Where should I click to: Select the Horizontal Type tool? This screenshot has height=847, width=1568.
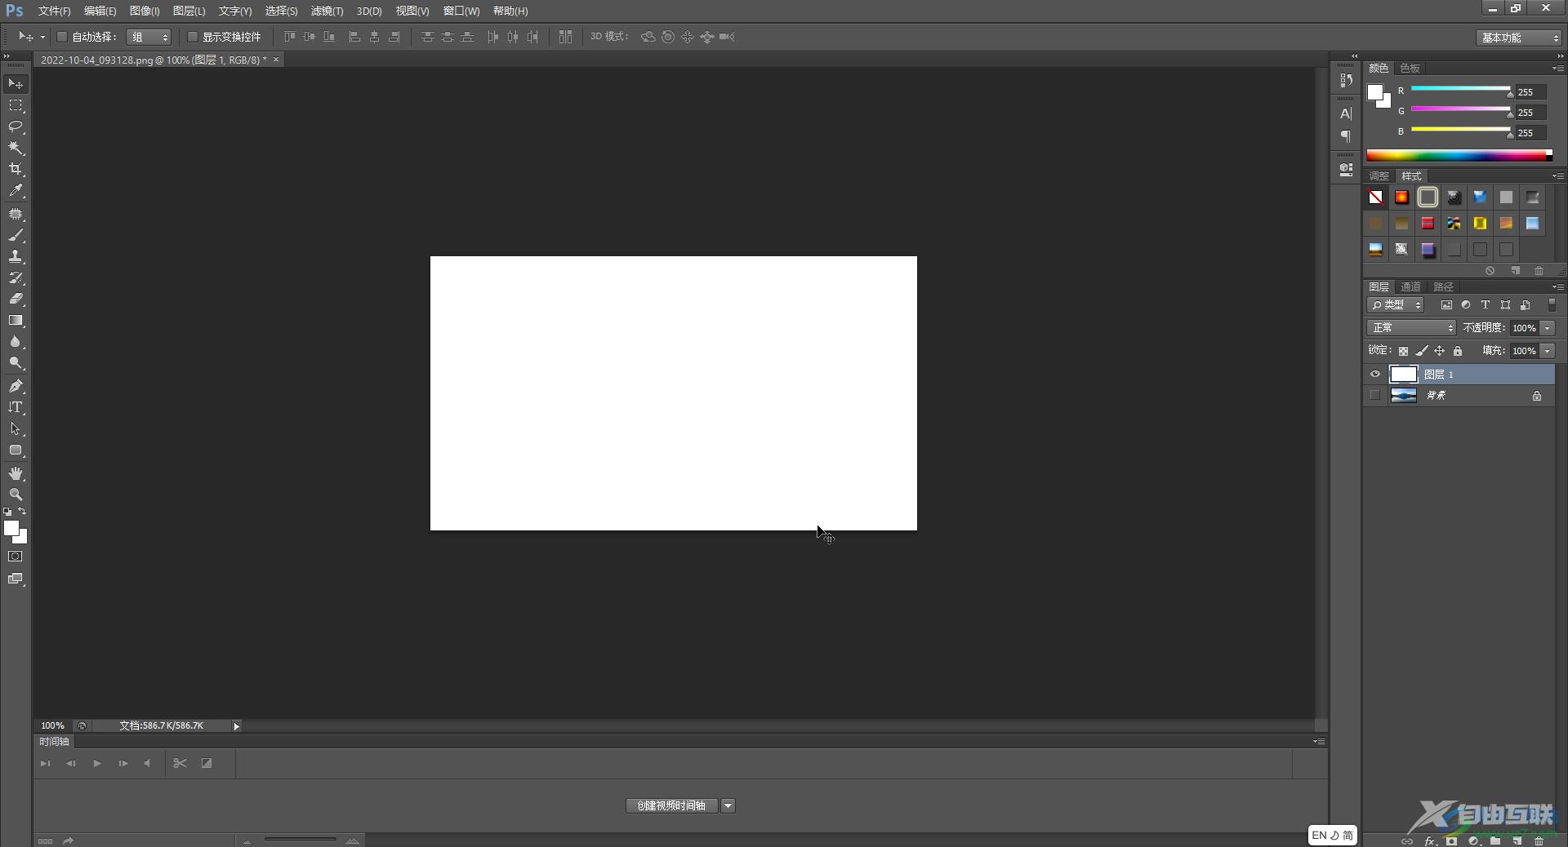click(x=16, y=407)
